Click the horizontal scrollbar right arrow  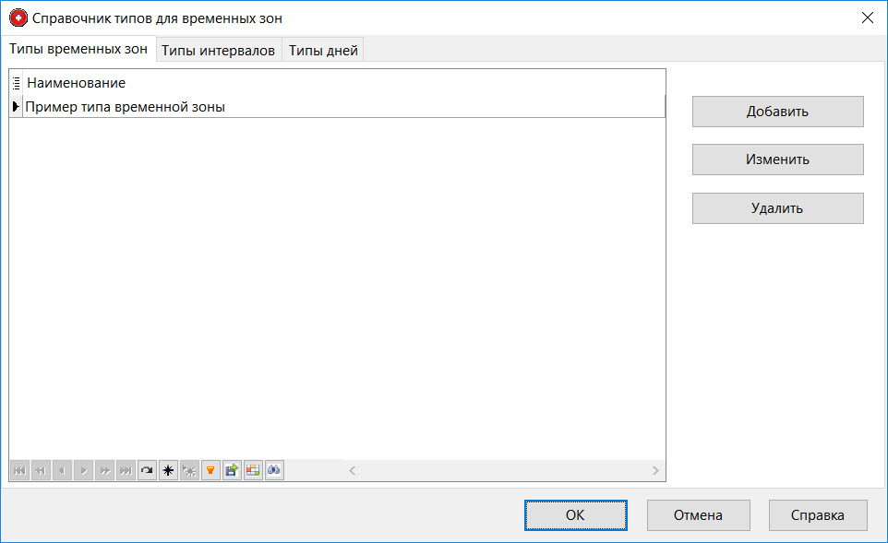pyautogui.click(x=655, y=470)
